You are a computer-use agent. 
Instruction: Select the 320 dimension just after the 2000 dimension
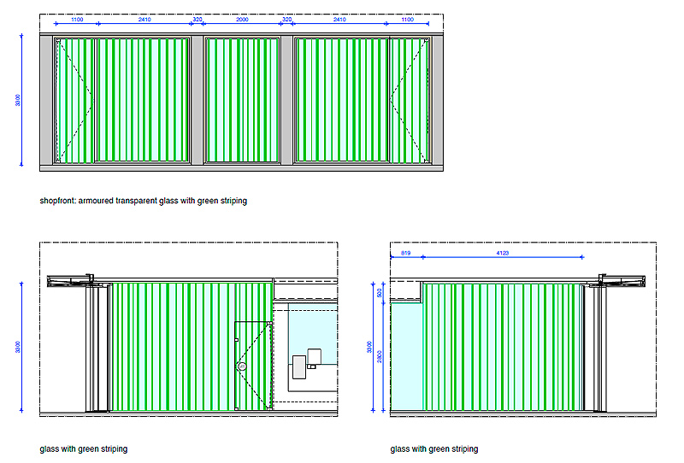[286, 20]
